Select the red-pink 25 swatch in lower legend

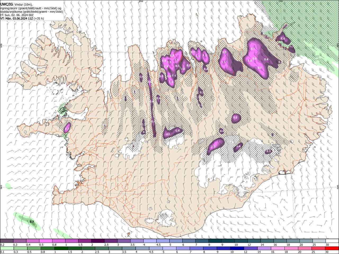[318, 248]
